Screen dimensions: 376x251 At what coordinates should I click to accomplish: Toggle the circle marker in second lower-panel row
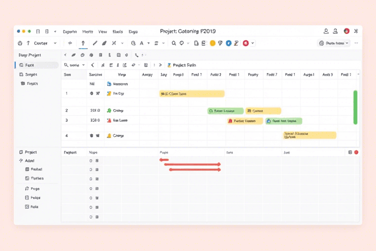[91, 170]
